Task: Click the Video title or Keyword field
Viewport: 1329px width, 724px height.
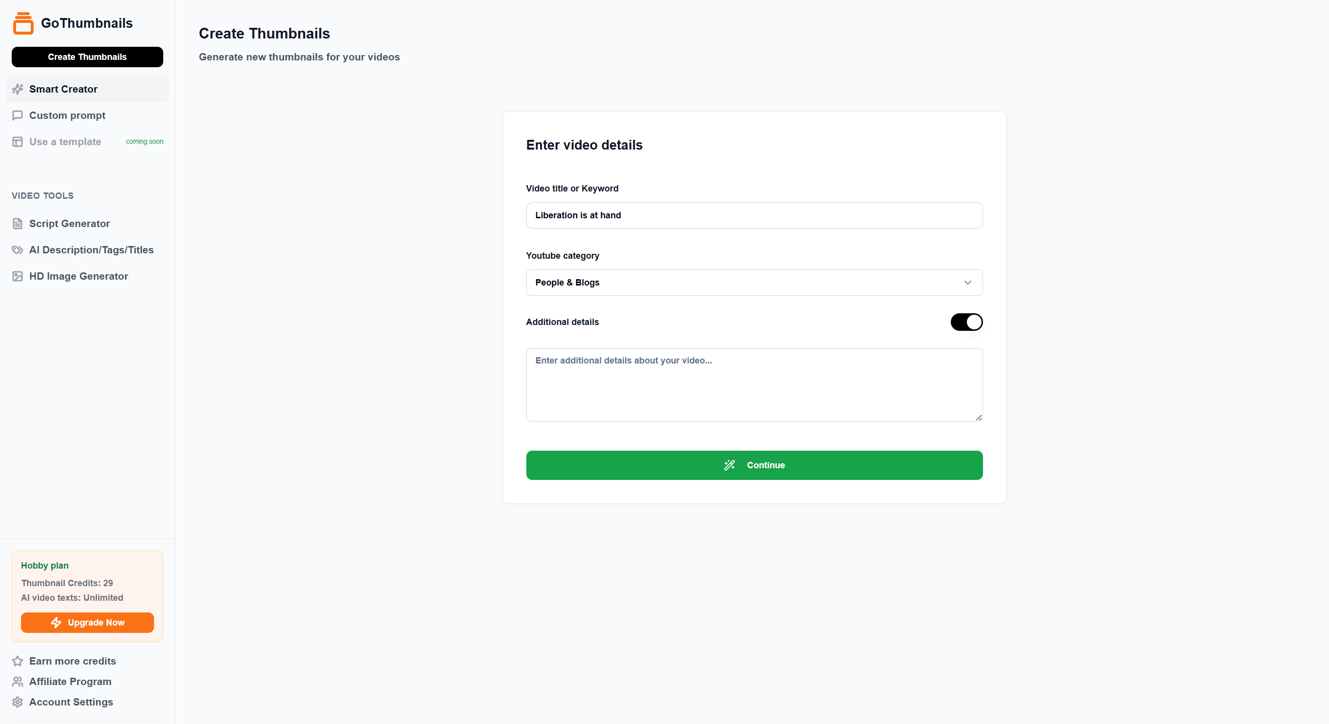Action: click(754, 215)
